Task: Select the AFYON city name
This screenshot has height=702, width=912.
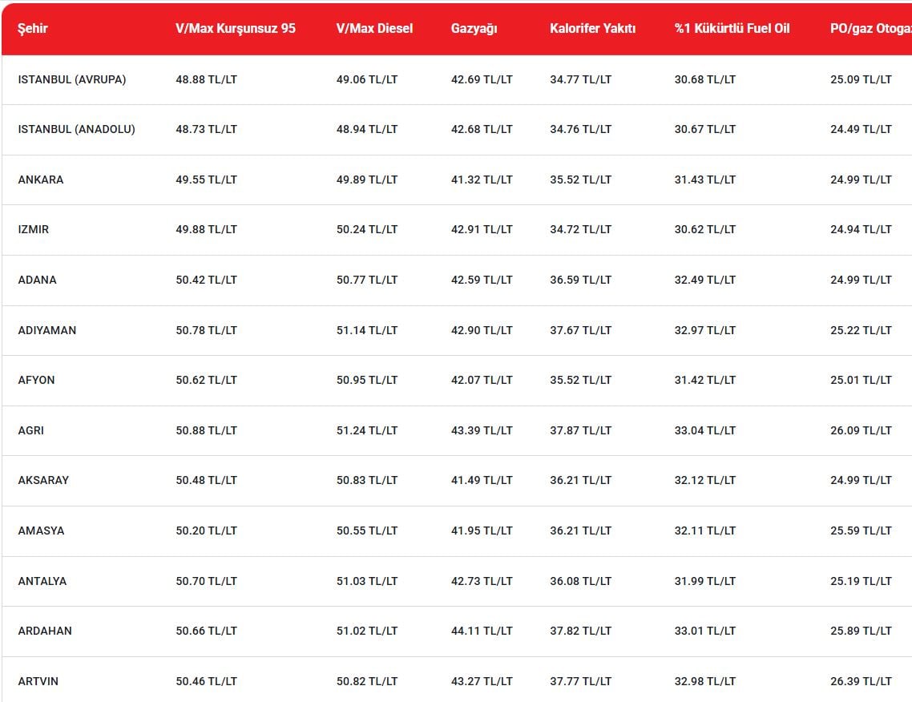Action: tap(37, 380)
